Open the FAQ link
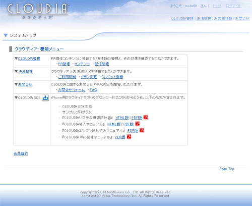 [93, 90]
